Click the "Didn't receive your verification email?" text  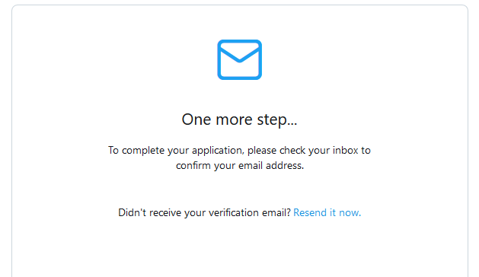tap(204, 212)
